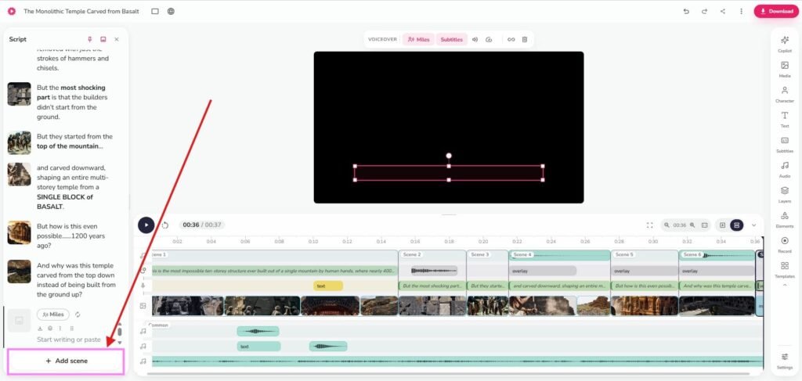Click the link icon in the voiceover toolbar
Image resolution: width=802 pixels, height=381 pixels.
[x=511, y=39]
